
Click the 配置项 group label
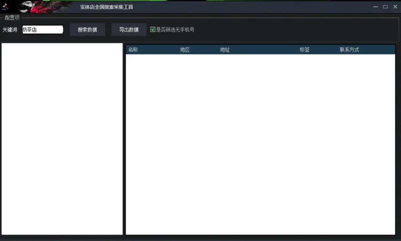point(12,18)
